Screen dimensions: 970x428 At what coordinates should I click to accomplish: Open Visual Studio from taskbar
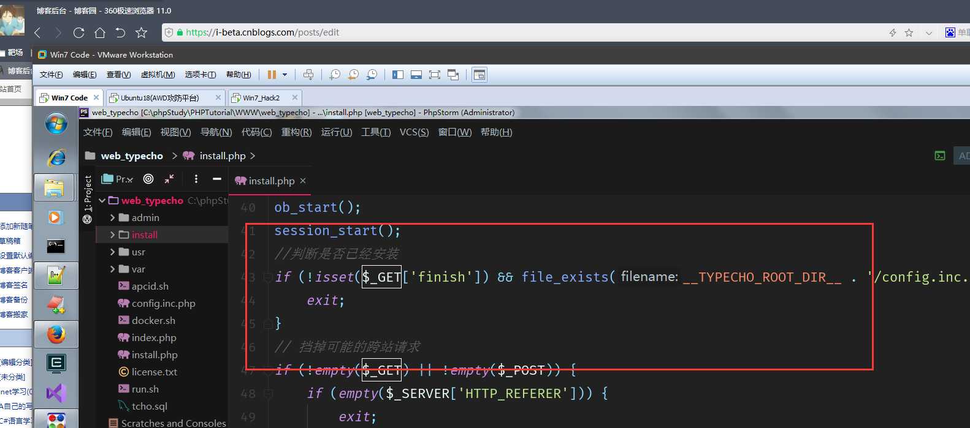point(56,393)
